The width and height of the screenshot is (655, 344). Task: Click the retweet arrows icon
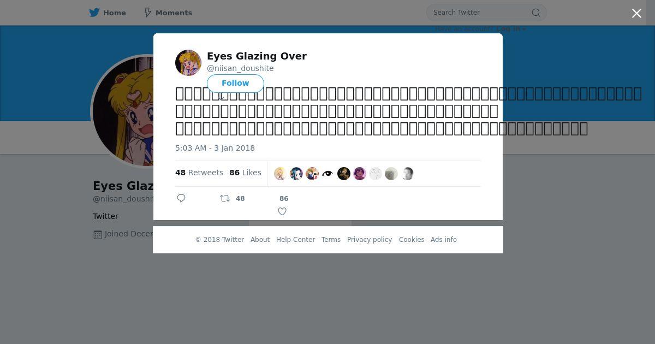pyautogui.click(x=224, y=198)
